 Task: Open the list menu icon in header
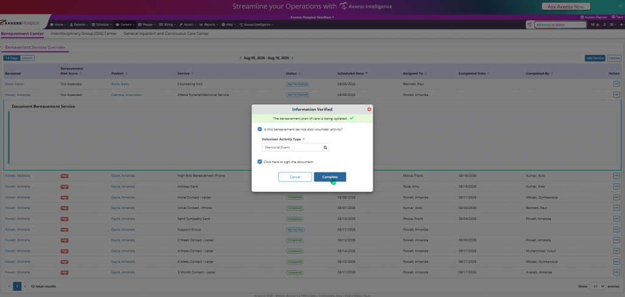[x=613, y=24]
